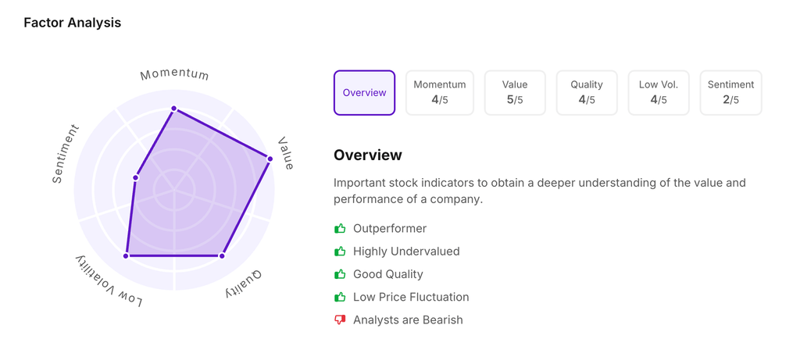Click the Momentum data point on radar chart
Image resolution: width=800 pixels, height=357 pixels.
click(174, 109)
